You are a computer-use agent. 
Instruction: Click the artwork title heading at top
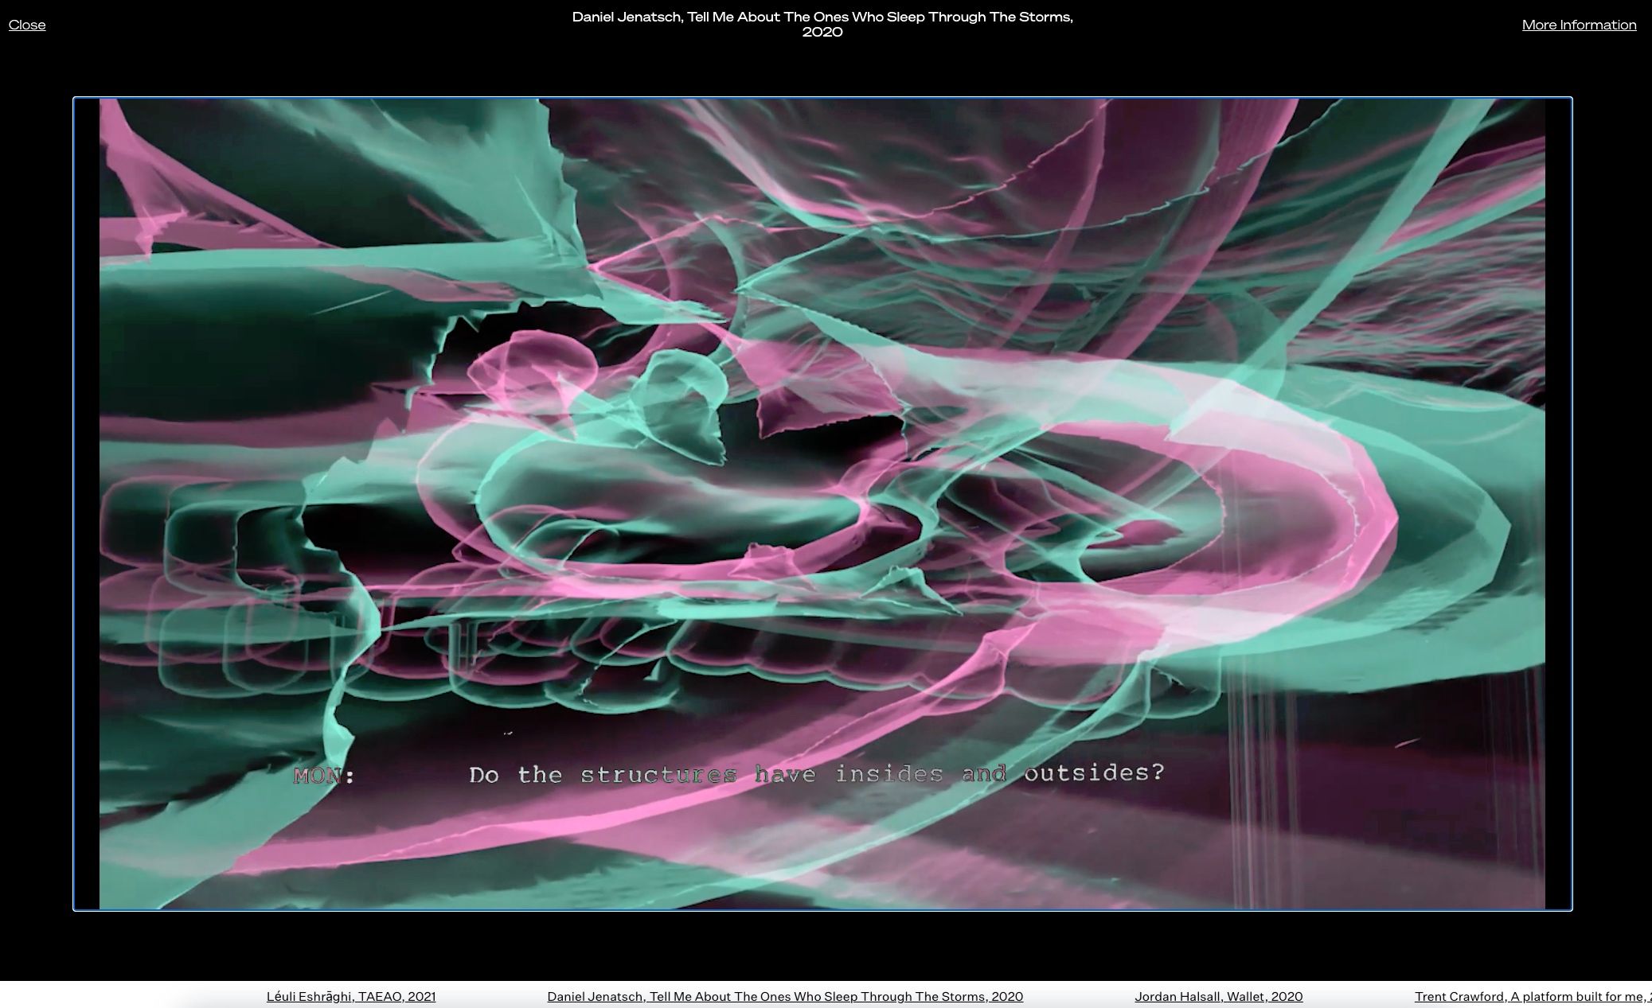(822, 17)
